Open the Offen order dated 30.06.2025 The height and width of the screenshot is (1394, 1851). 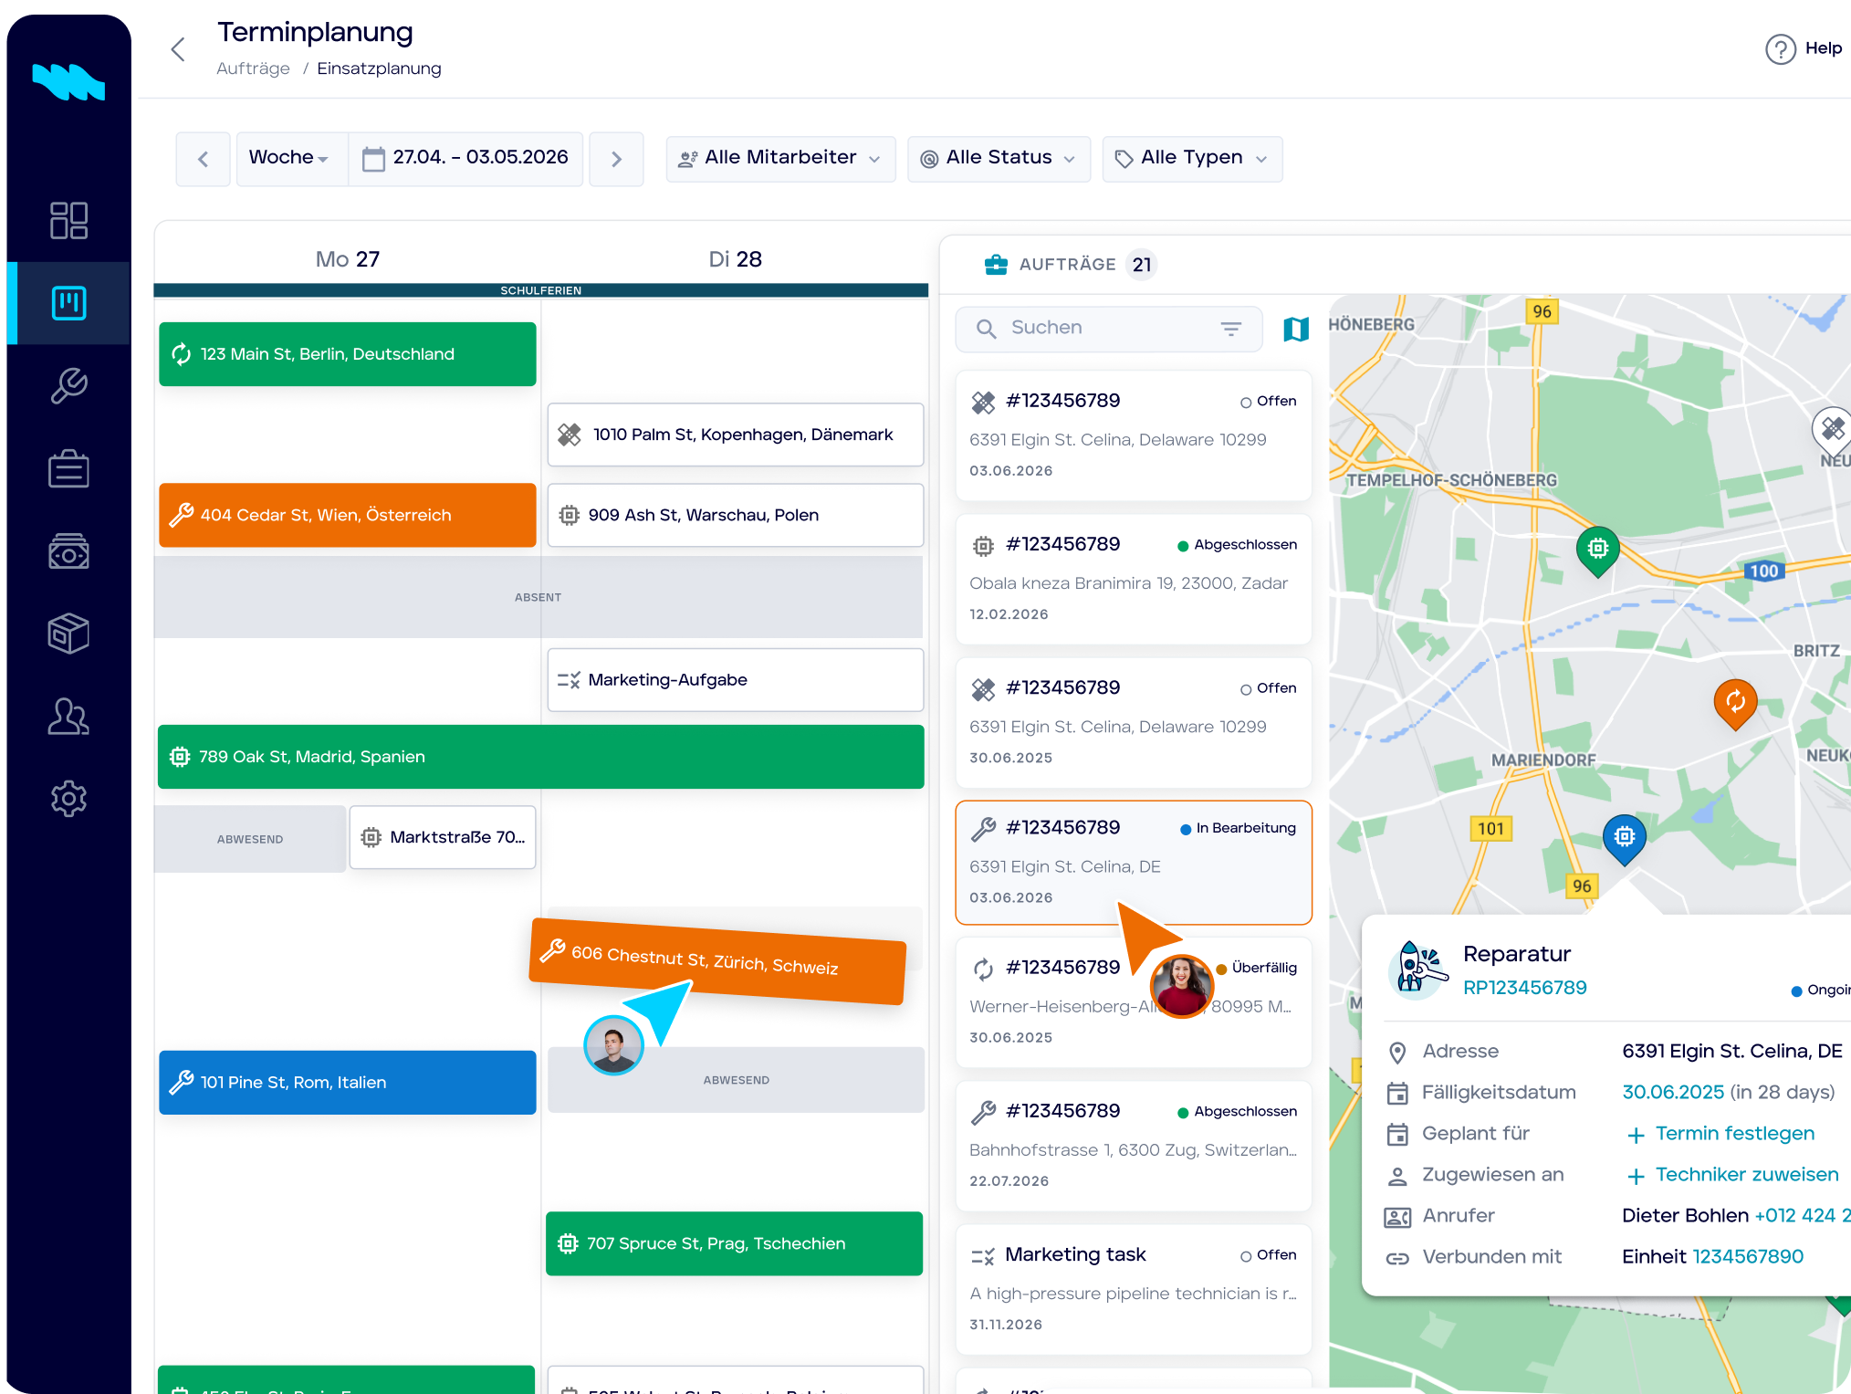click(1133, 722)
